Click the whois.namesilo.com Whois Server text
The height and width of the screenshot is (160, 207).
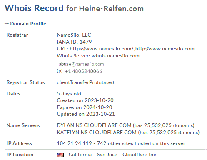click(x=115, y=56)
